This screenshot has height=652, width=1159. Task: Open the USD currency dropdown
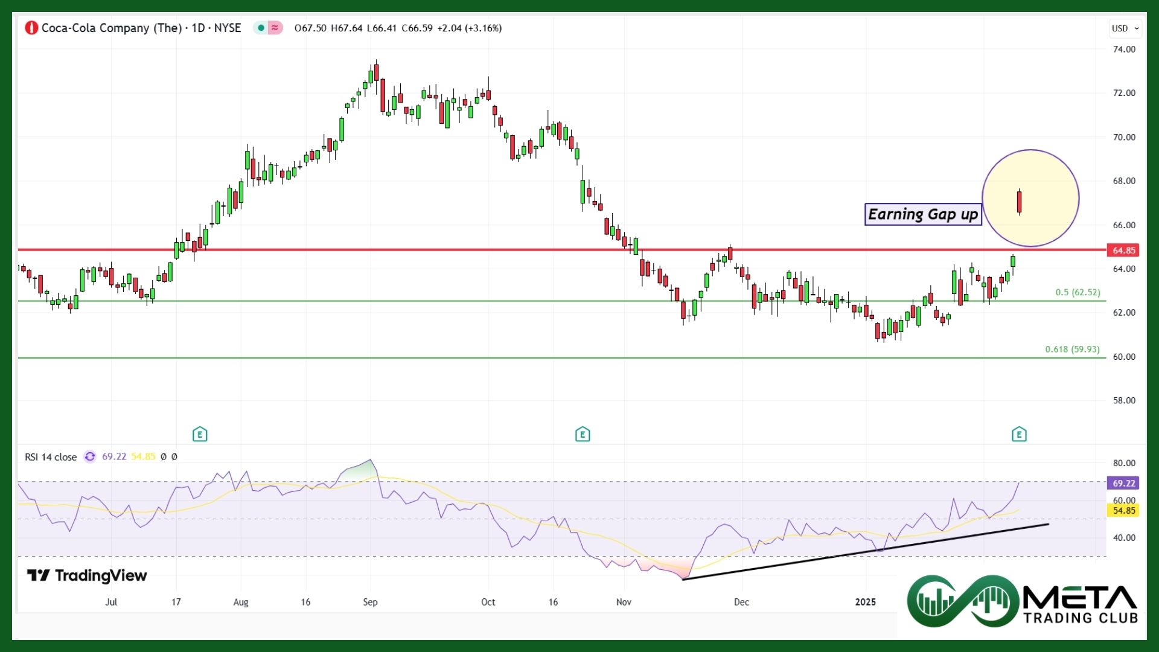click(x=1125, y=28)
